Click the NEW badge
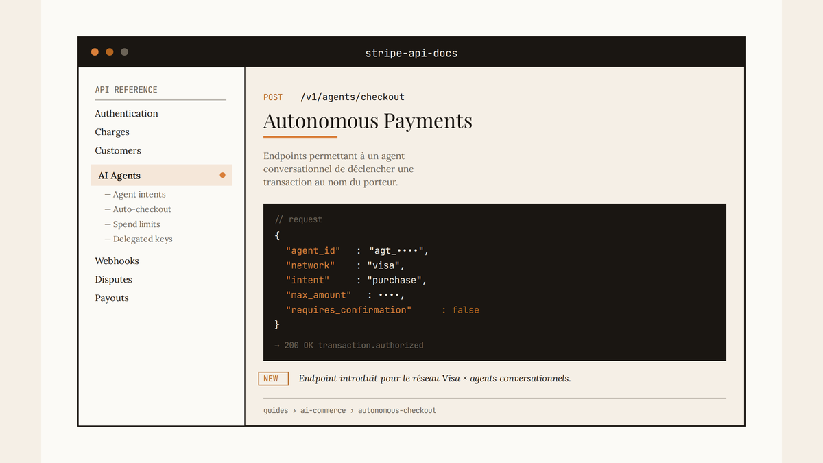This screenshot has width=823, height=463. (x=273, y=379)
